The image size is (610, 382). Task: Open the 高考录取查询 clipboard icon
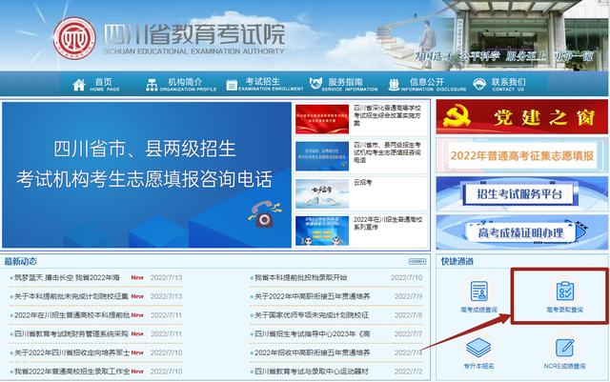coord(565,291)
